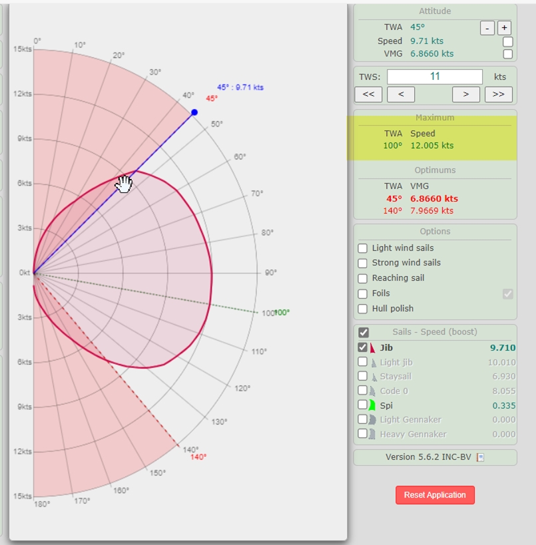Click the Light Gennaker sail icon
536x545 pixels.
[373, 420]
